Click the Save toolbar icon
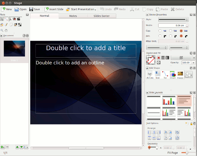The height and width of the screenshot is (156, 197). (x=34, y=9)
